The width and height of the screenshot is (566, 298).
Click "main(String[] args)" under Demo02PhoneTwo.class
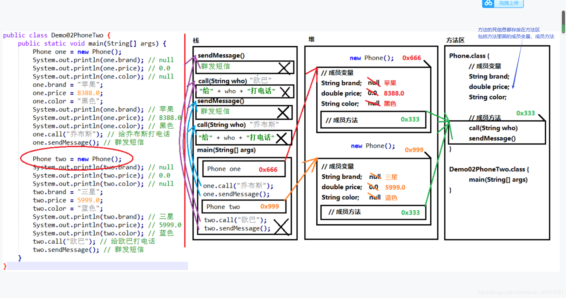tap(498, 179)
